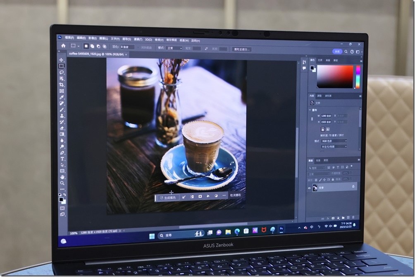Select the Eyedropper tool
The height and width of the screenshot is (277, 415).
click(x=62, y=97)
